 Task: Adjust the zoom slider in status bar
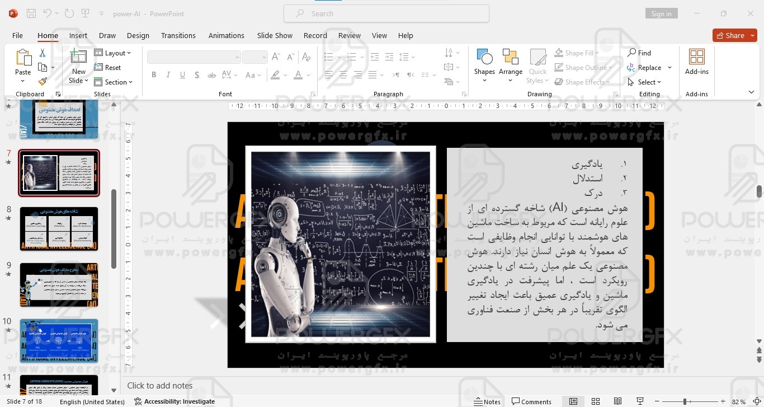[685, 401]
